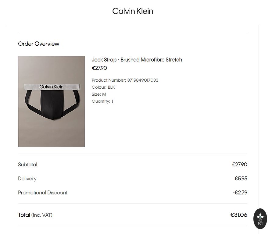Click the Delivery cost €5.95
The image size is (272, 234).
[241, 179]
